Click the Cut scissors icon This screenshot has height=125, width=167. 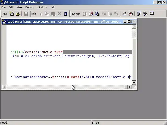[x=41, y=14]
